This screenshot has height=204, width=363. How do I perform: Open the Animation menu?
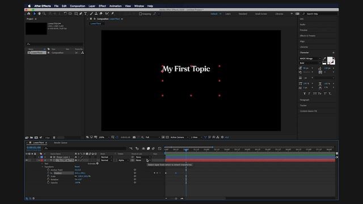click(116, 6)
